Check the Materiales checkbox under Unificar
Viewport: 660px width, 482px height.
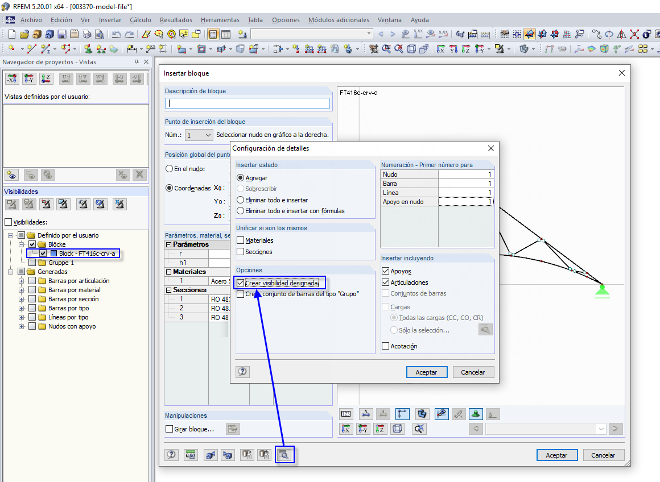click(x=240, y=242)
